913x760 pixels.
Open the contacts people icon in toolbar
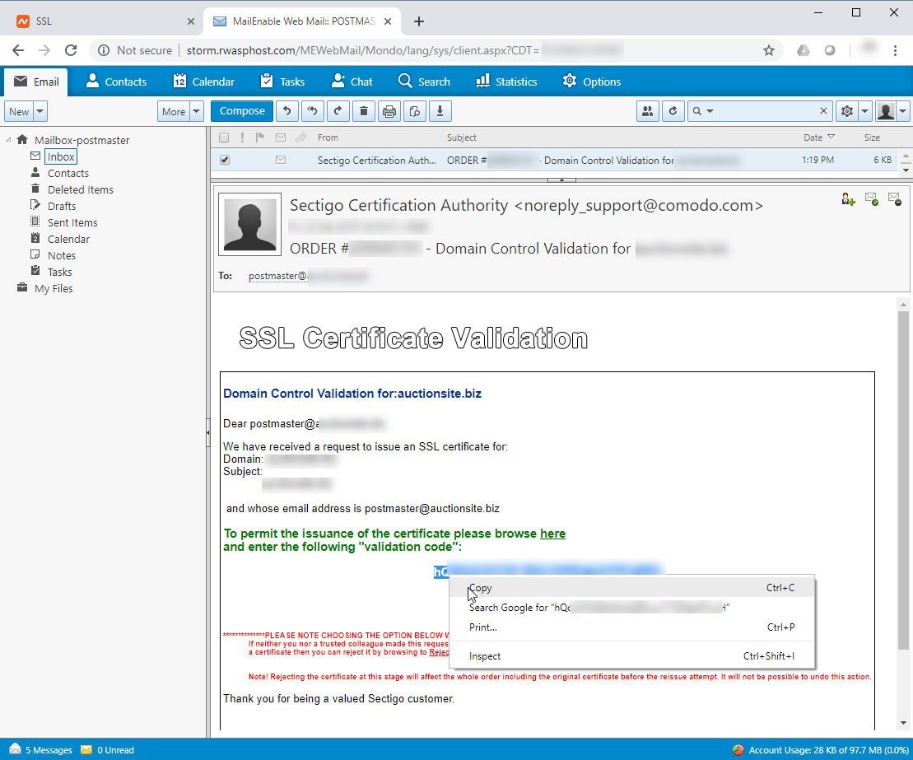[647, 111]
